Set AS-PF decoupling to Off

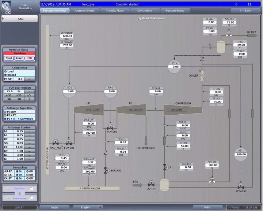[30, 171]
